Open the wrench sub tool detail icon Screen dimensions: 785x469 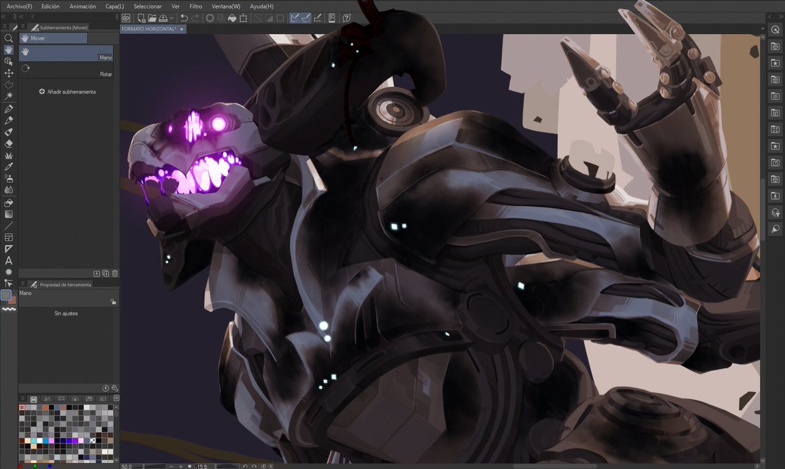coord(115,388)
